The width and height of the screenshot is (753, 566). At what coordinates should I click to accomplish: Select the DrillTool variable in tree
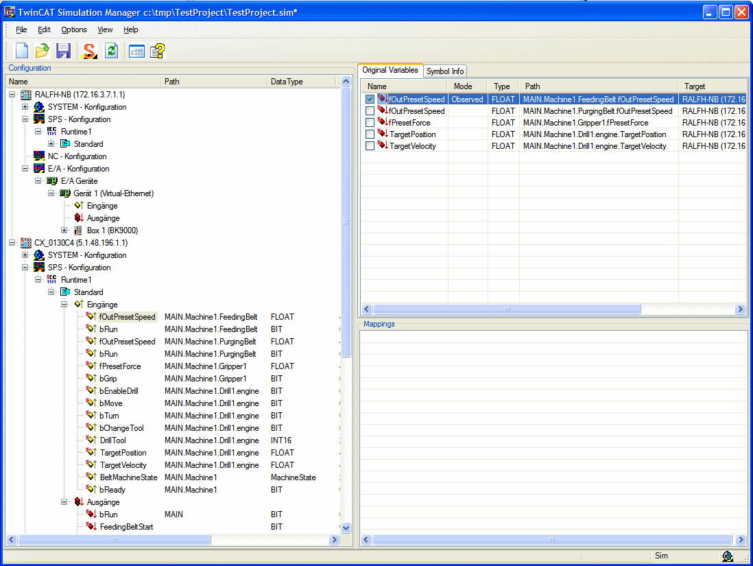[113, 440]
